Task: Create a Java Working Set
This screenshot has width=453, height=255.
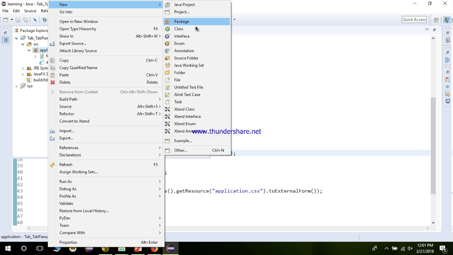Action: click(197, 66)
